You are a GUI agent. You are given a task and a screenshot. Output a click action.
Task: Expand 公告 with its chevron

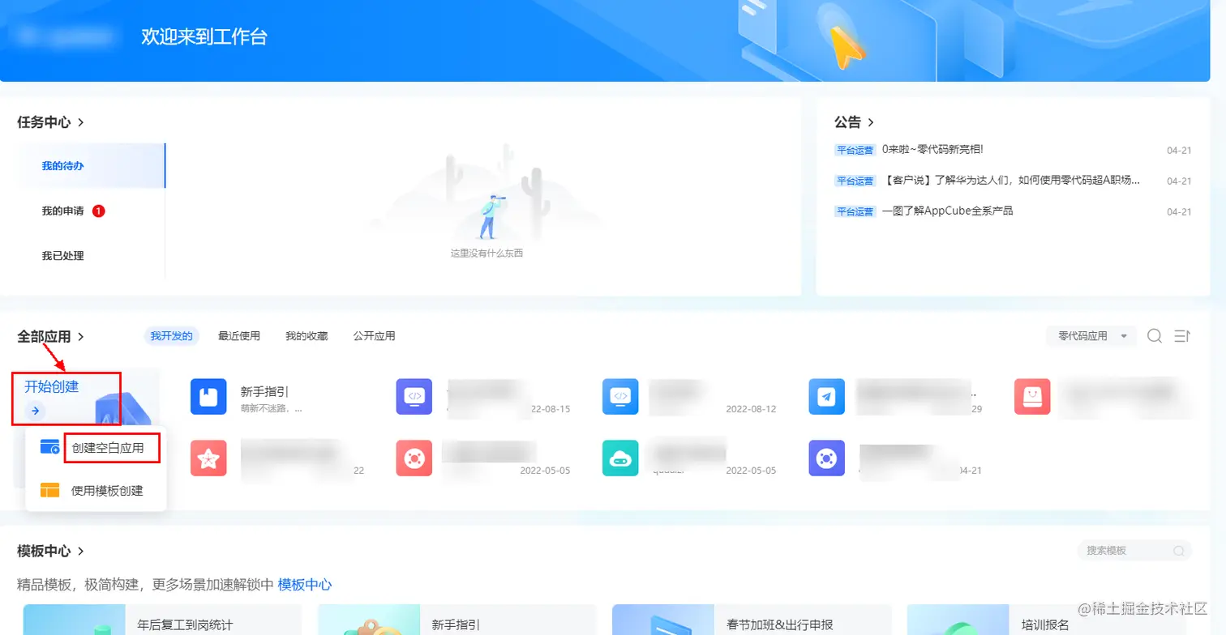[871, 122]
